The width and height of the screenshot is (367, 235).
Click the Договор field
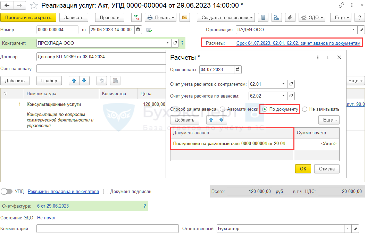(101, 57)
